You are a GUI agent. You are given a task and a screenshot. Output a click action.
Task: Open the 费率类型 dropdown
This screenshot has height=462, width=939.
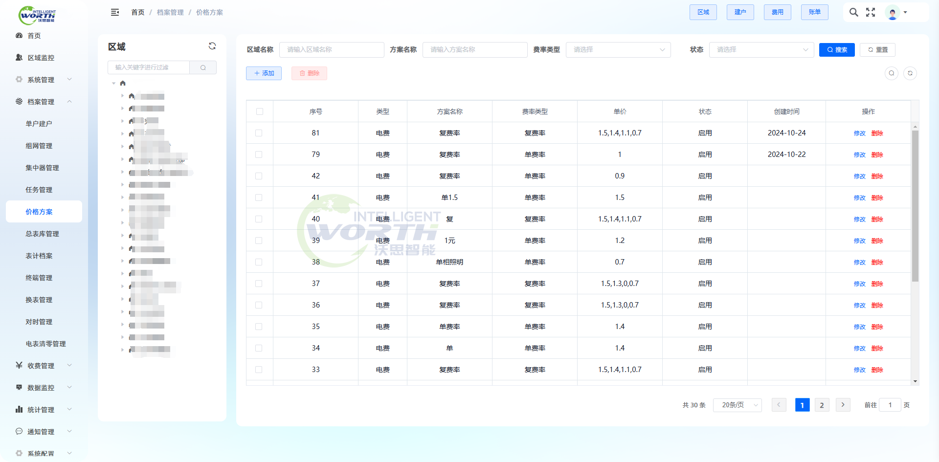(618, 50)
